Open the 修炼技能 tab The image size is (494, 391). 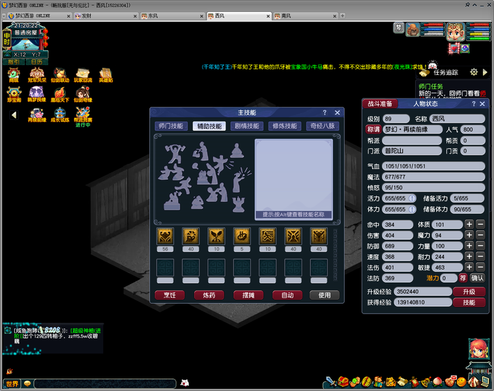(x=285, y=126)
